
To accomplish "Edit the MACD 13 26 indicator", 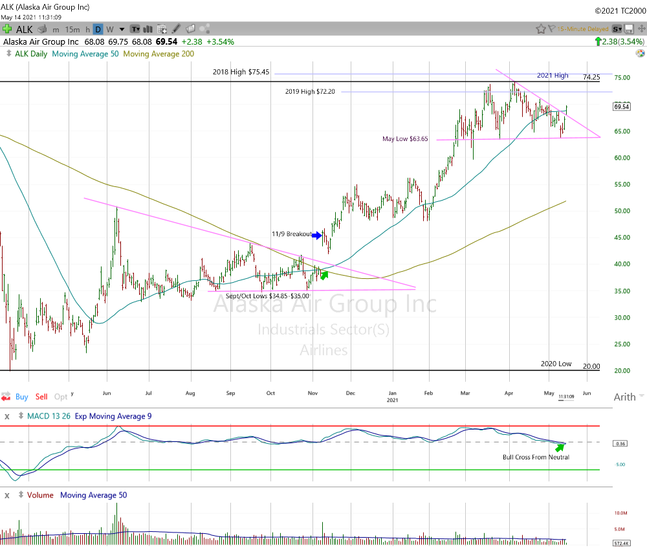I will point(49,416).
